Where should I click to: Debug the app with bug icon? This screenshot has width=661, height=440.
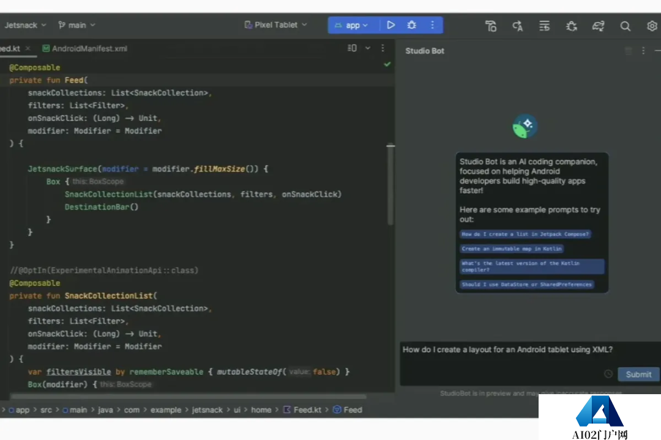pyautogui.click(x=411, y=25)
